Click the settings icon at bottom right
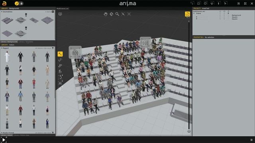Viewport: 255px width, 143px height. (251, 140)
